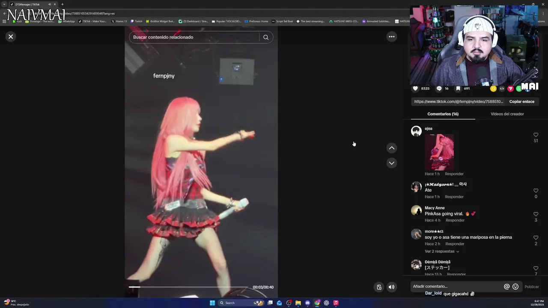This screenshot has height=308, width=548.
Task: Open the image in ejea's comment
Action: [439, 152]
